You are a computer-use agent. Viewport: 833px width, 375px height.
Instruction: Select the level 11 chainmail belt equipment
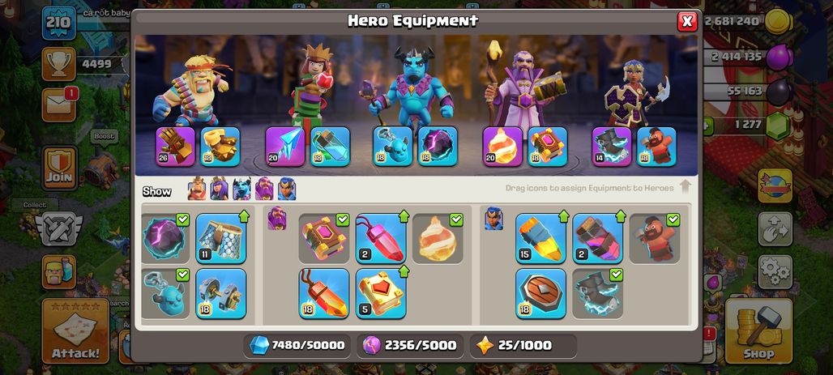click(221, 238)
